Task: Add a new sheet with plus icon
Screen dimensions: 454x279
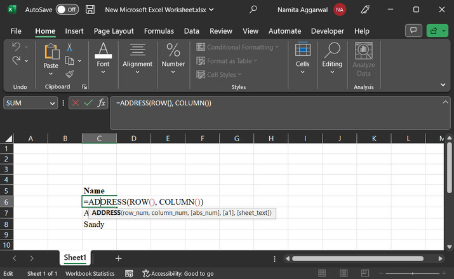Action: (x=118, y=258)
